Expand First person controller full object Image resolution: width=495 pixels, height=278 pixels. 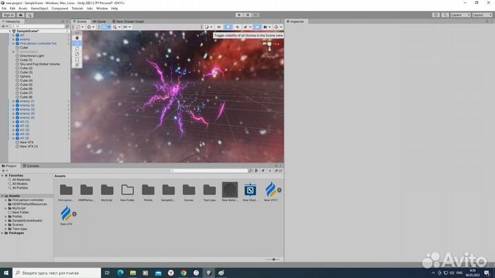point(13,43)
